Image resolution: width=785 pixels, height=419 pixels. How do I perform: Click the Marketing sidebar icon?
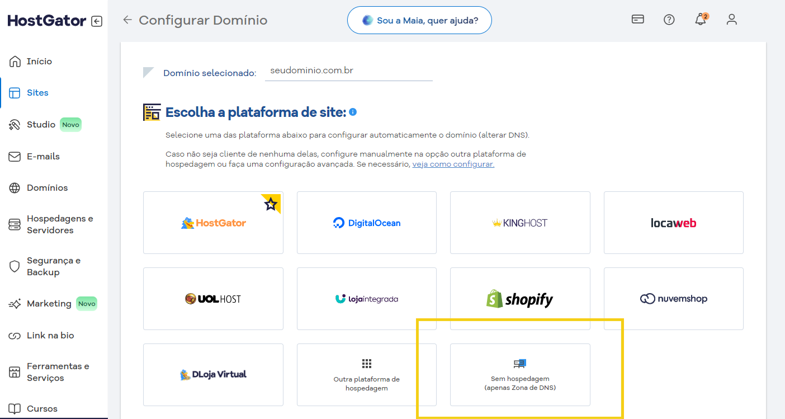coord(15,304)
